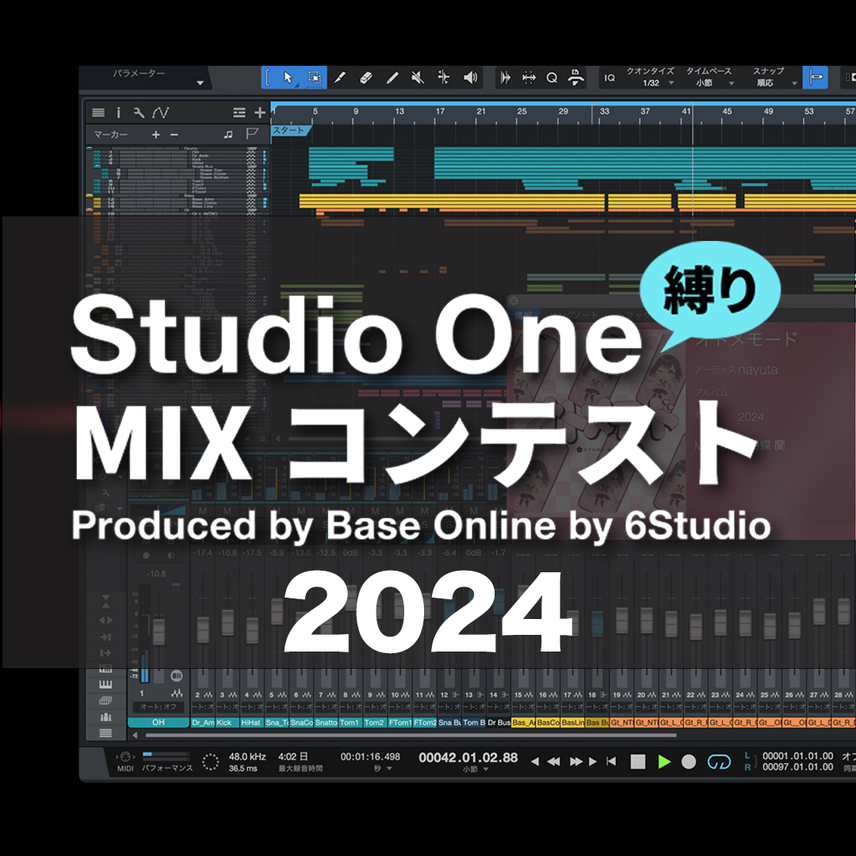The image size is (856, 856).
Task: Click left locator value 00001.01.01.00
Action: [x=797, y=756]
